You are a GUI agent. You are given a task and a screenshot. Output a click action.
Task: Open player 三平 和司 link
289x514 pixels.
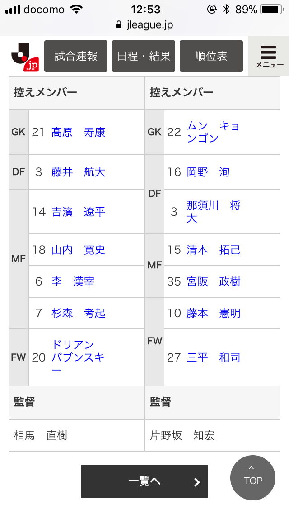[x=214, y=357]
